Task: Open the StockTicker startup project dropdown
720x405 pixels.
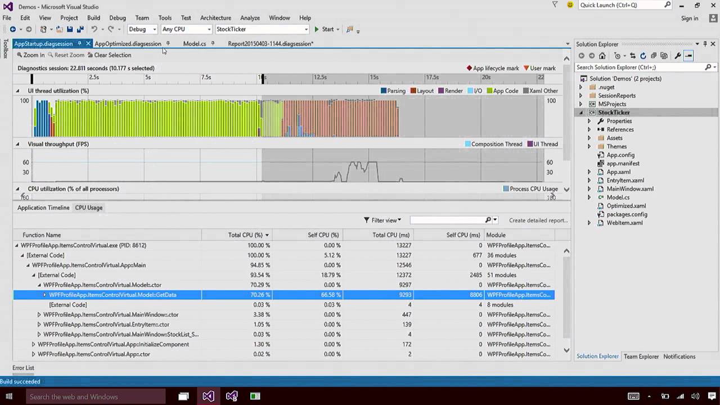Action: point(262,29)
